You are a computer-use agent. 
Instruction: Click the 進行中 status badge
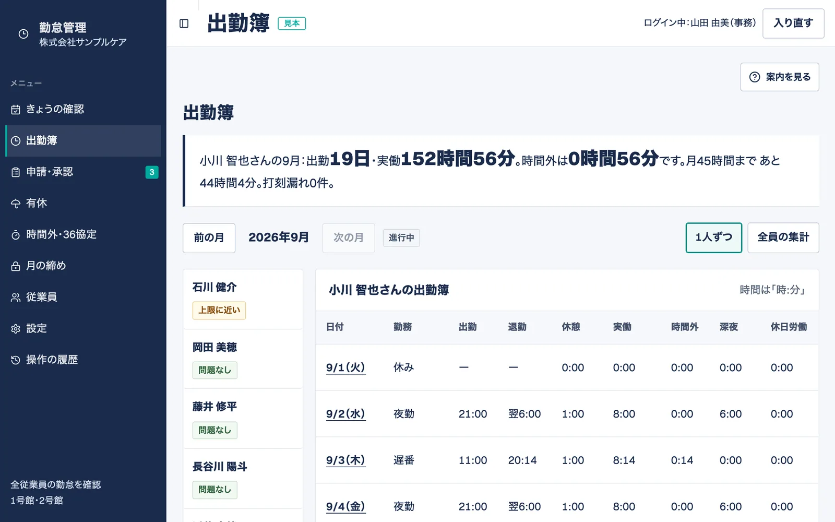coord(401,238)
